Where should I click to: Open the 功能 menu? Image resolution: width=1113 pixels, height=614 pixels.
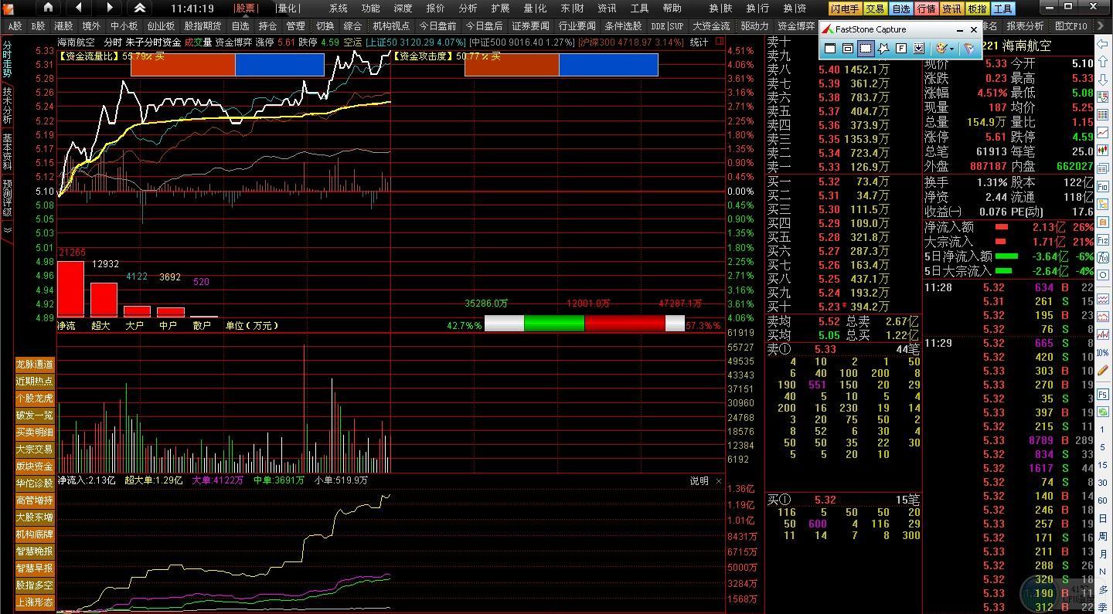coord(370,8)
